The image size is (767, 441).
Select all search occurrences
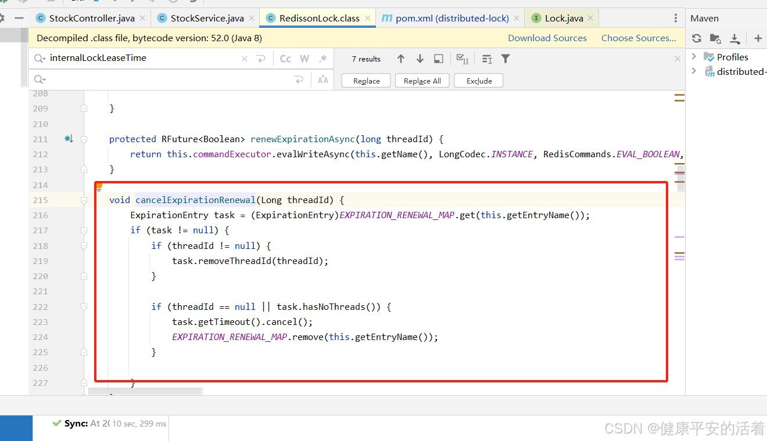pos(463,59)
